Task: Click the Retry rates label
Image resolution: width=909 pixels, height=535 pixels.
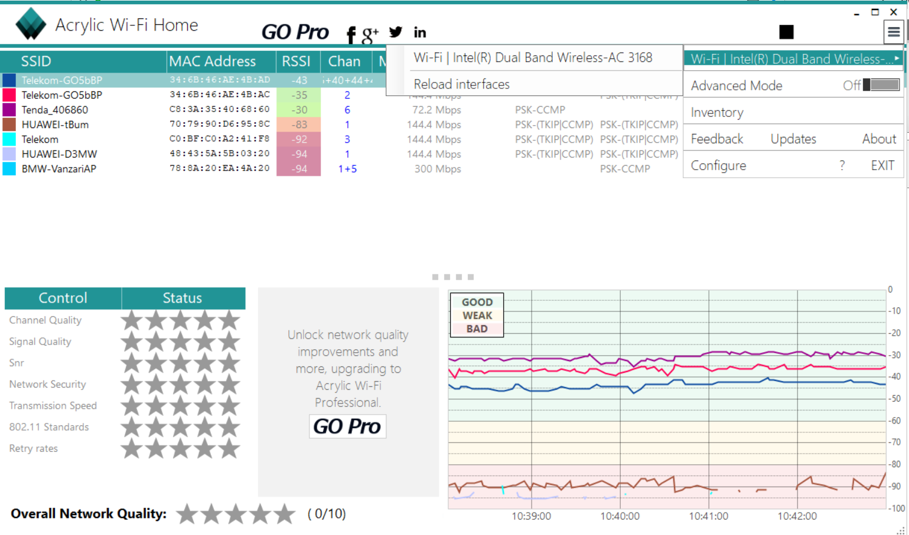Action: [34, 448]
